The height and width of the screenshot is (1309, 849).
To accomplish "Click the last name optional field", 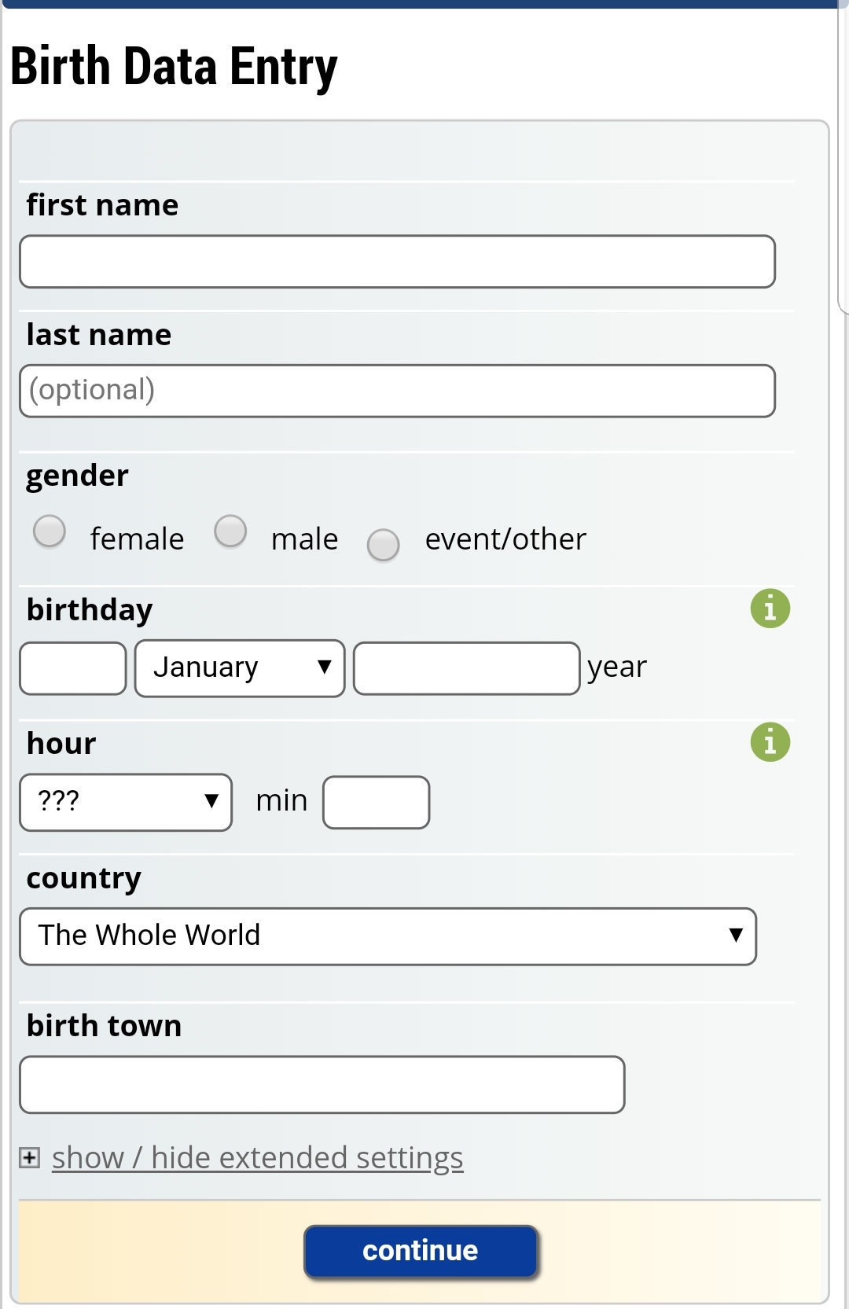I will point(397,391).
